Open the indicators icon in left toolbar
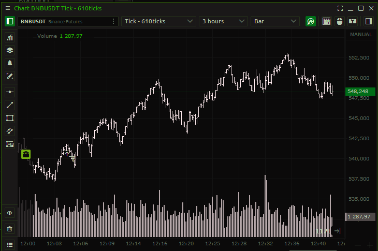This screenshot has height=251, width=378. pos(10,37)
